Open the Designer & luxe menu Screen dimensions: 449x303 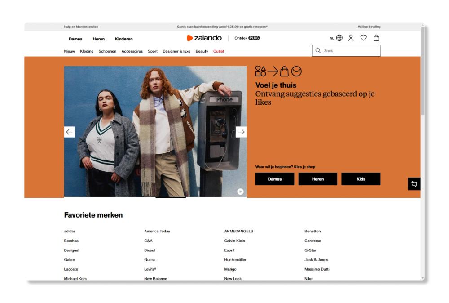176,51
